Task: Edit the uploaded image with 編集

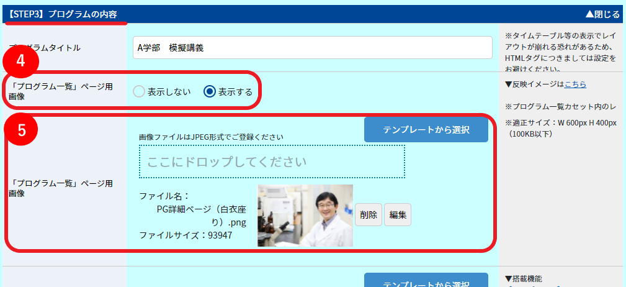Action: [398, 215]
